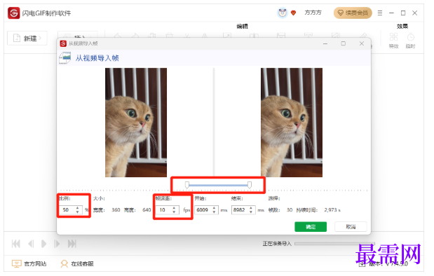Screen dimensions: 434x276
Task: Open the hamburger menu in title bar
Action: tap(380, 13)
